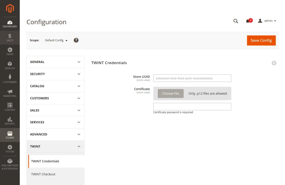Image resolution: width=285 pixels, height=185 pixels.
Task: Focus the Store UUID input field
Action: click(x=192, y=78)
